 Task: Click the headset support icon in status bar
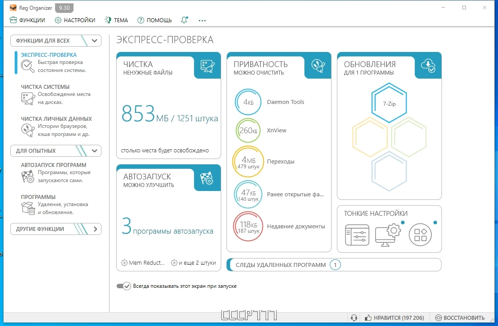click(x=354, y=318)
